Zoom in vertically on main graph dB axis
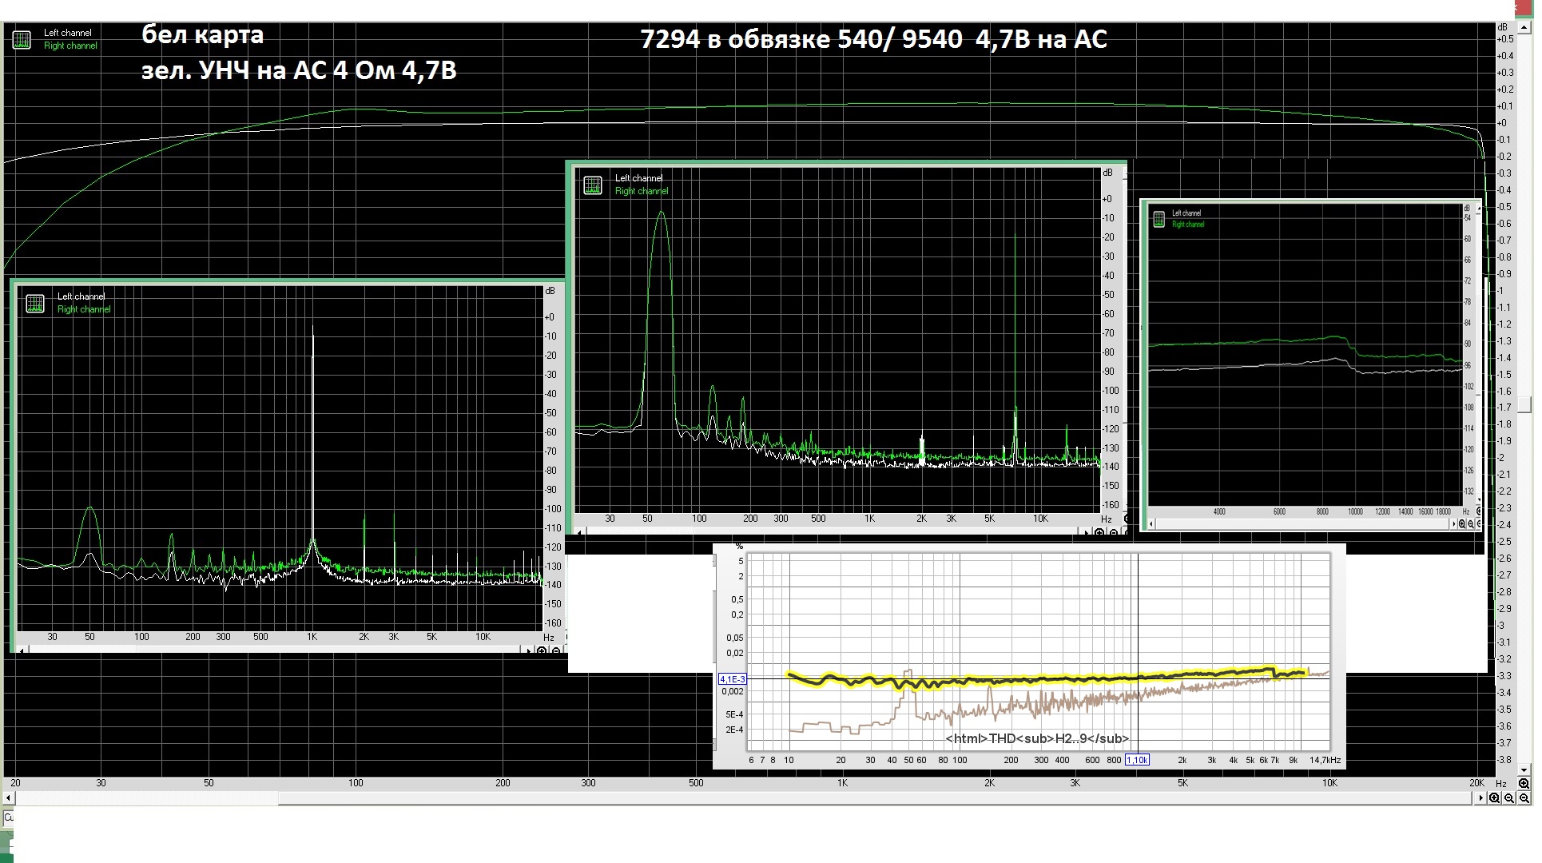The width and height of the screenshot is (1542, 863). coord(1524,783)
